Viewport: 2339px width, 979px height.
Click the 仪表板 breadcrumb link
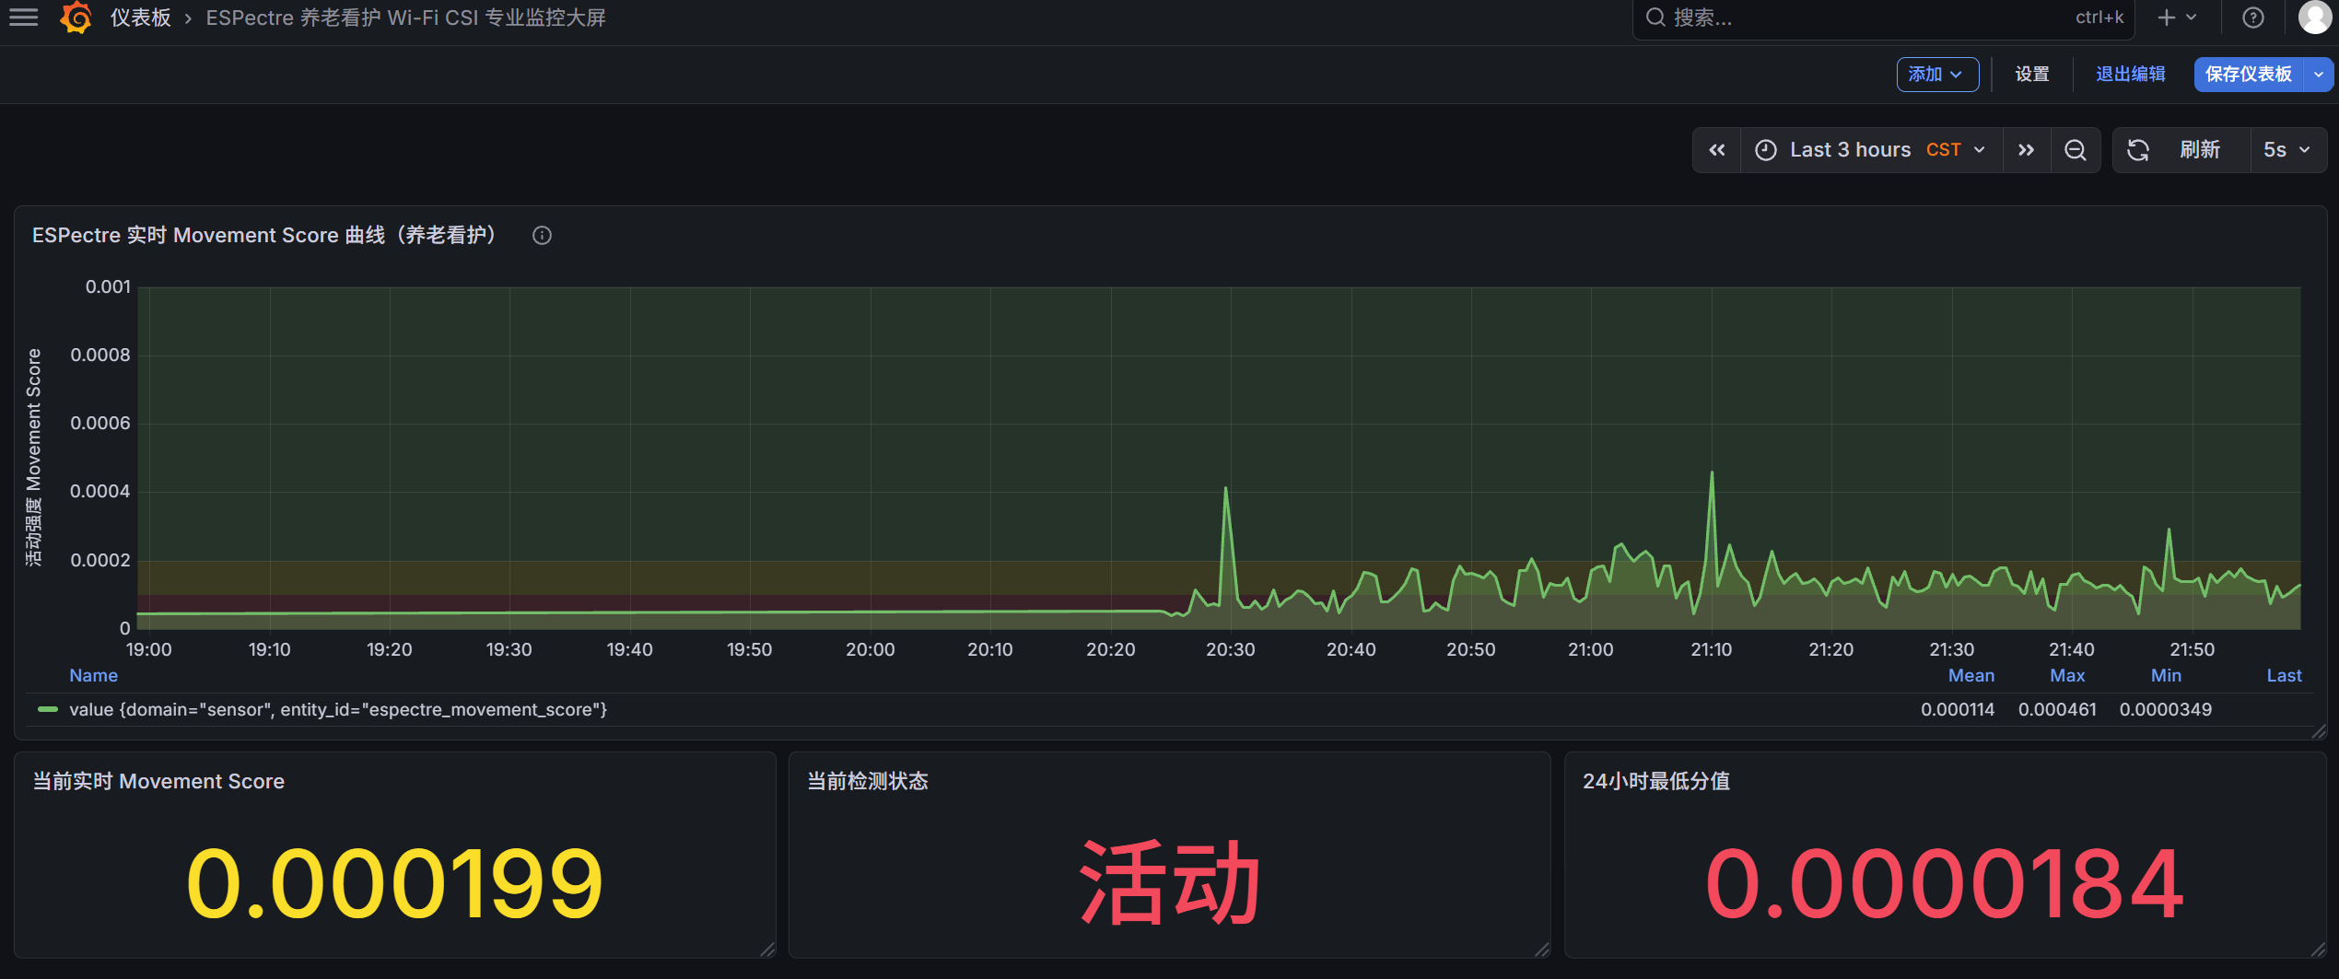point(140,17)
